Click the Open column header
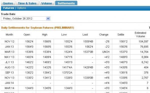This screenshot has height=93, width=150. pyautogui.click(x=27, y=34)
